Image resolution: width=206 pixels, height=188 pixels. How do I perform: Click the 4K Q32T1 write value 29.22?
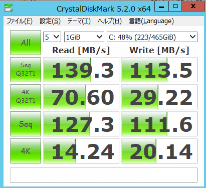159,97
